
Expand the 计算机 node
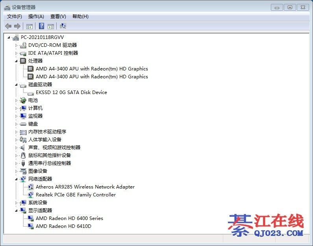(17, 108)
